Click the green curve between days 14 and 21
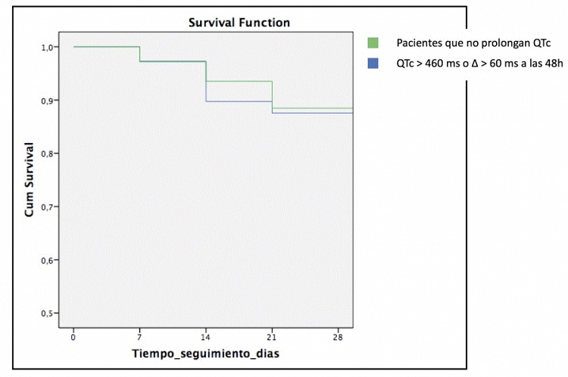This screenshot has height=377, width=568. [x=239, y=81]
